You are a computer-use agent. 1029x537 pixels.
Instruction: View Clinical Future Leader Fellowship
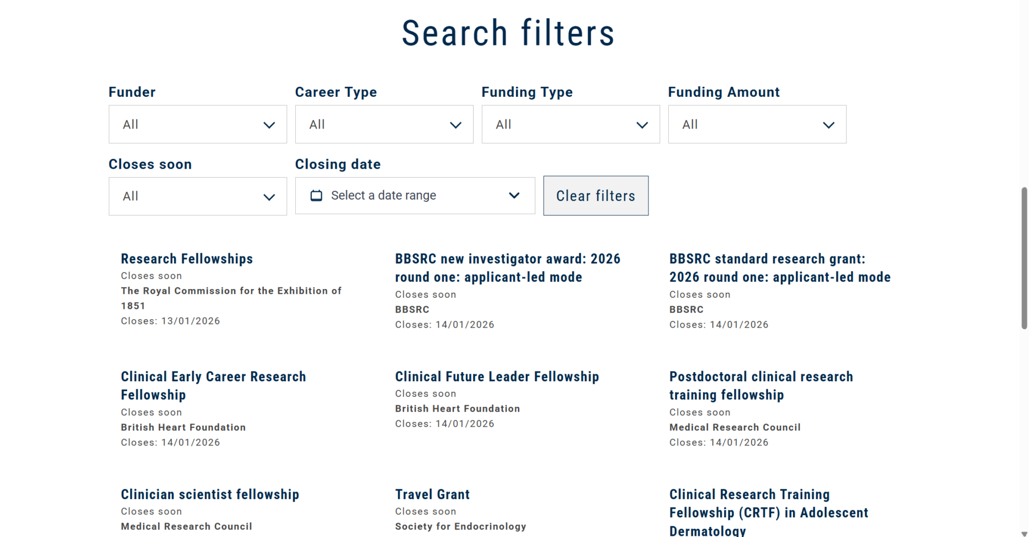497,377
